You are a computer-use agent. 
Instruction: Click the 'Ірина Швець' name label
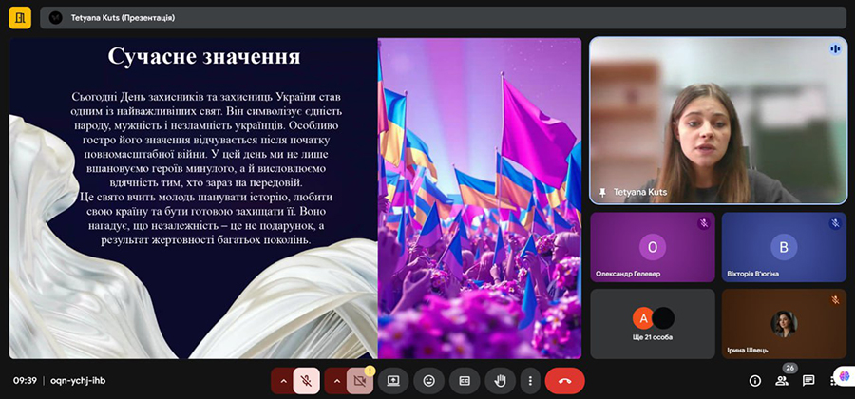pyautogui.click(x=748, y=350)
